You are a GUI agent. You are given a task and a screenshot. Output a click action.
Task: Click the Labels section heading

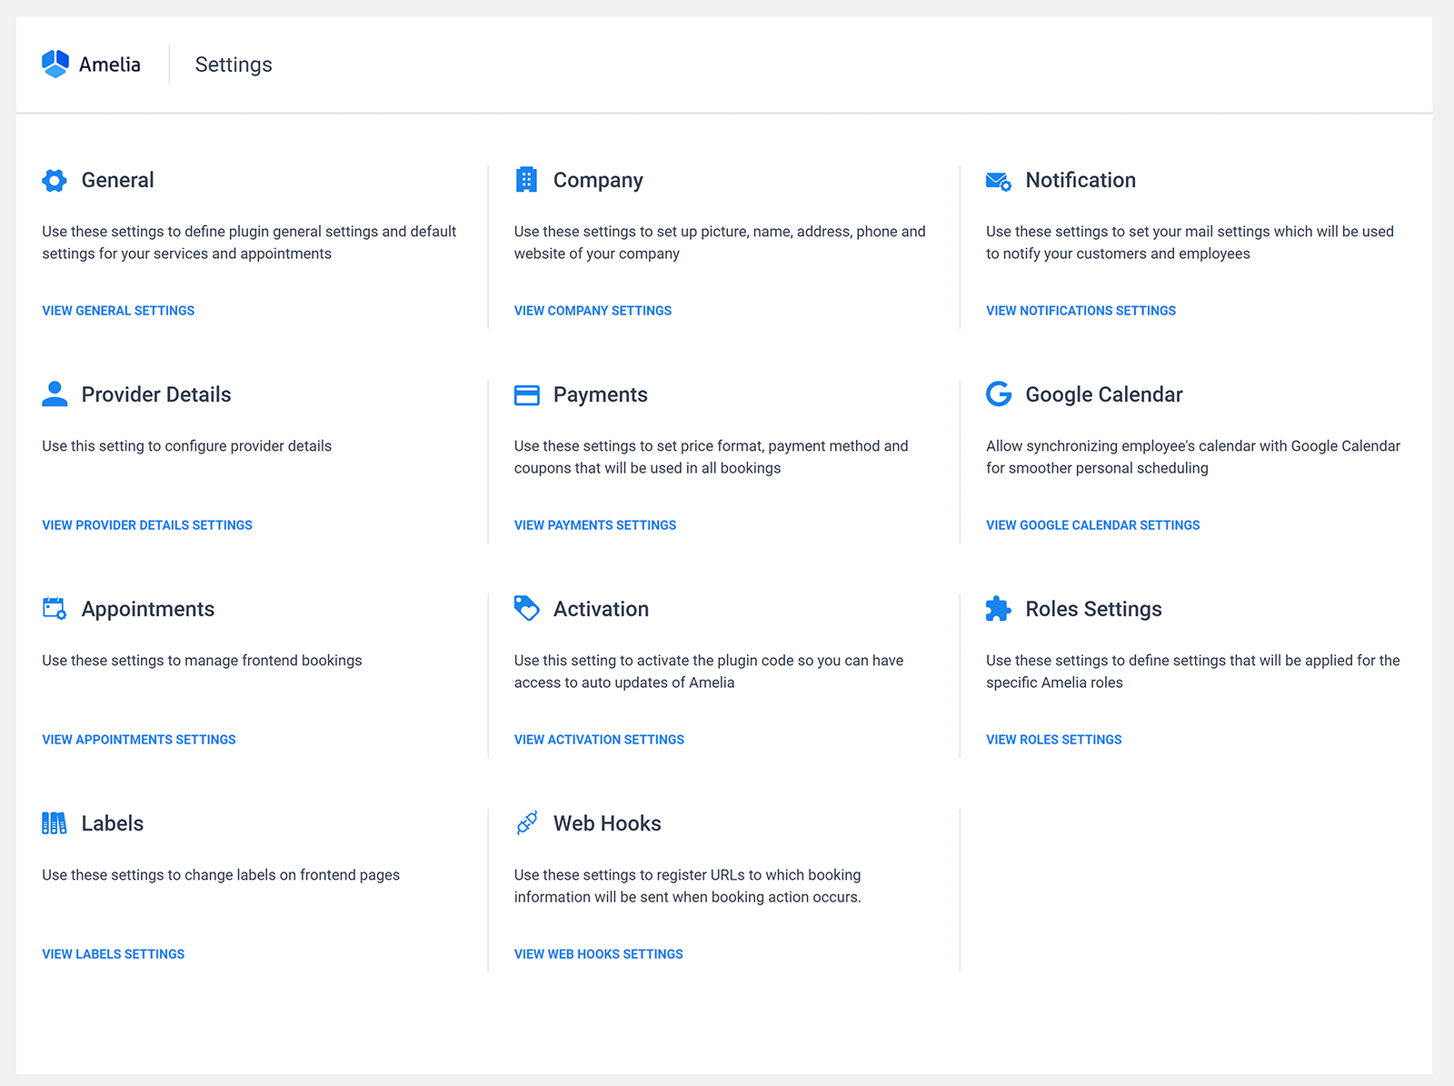pos(113,823)
